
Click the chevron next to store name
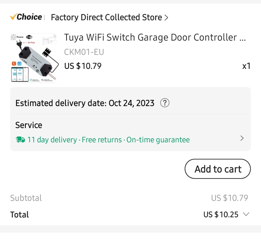coord(166,18)
